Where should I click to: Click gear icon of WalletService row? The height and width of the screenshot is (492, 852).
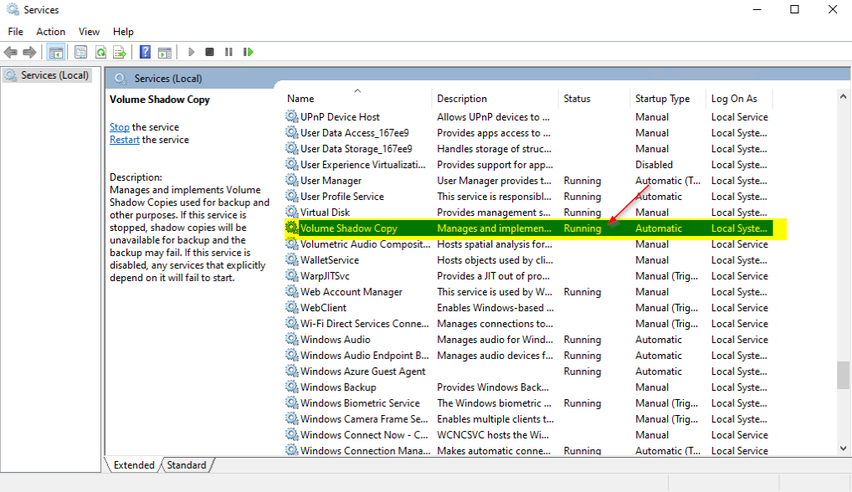click(x=292, y=259)
